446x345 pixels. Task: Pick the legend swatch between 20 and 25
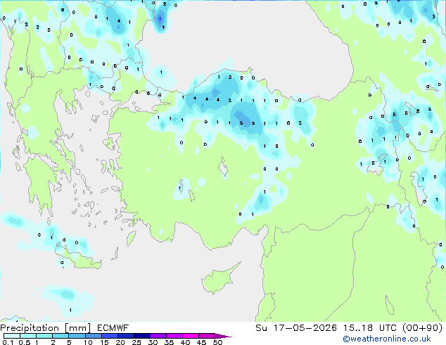coord(125,336)
